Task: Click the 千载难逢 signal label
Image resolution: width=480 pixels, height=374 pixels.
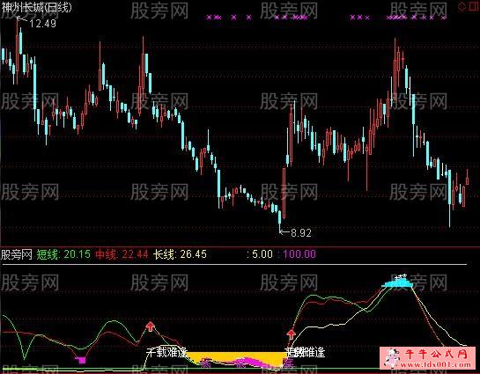Action: [x=166, y=353]
